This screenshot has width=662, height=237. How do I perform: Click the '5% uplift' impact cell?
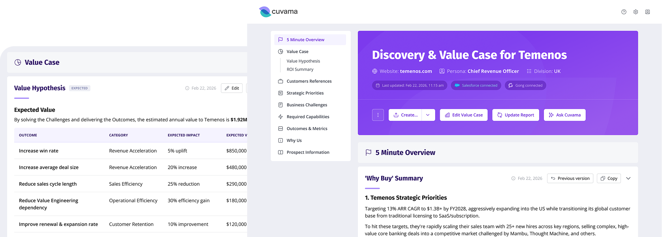pos(177,150)
